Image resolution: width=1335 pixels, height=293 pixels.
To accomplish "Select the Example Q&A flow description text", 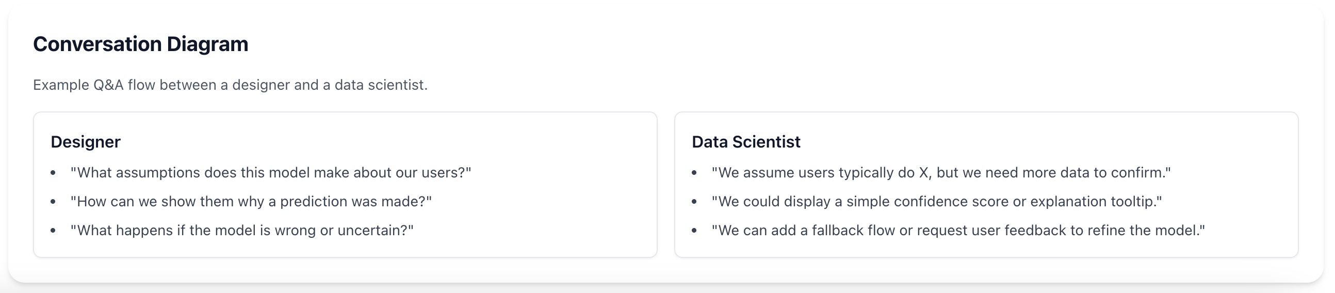I will (230, 85).
